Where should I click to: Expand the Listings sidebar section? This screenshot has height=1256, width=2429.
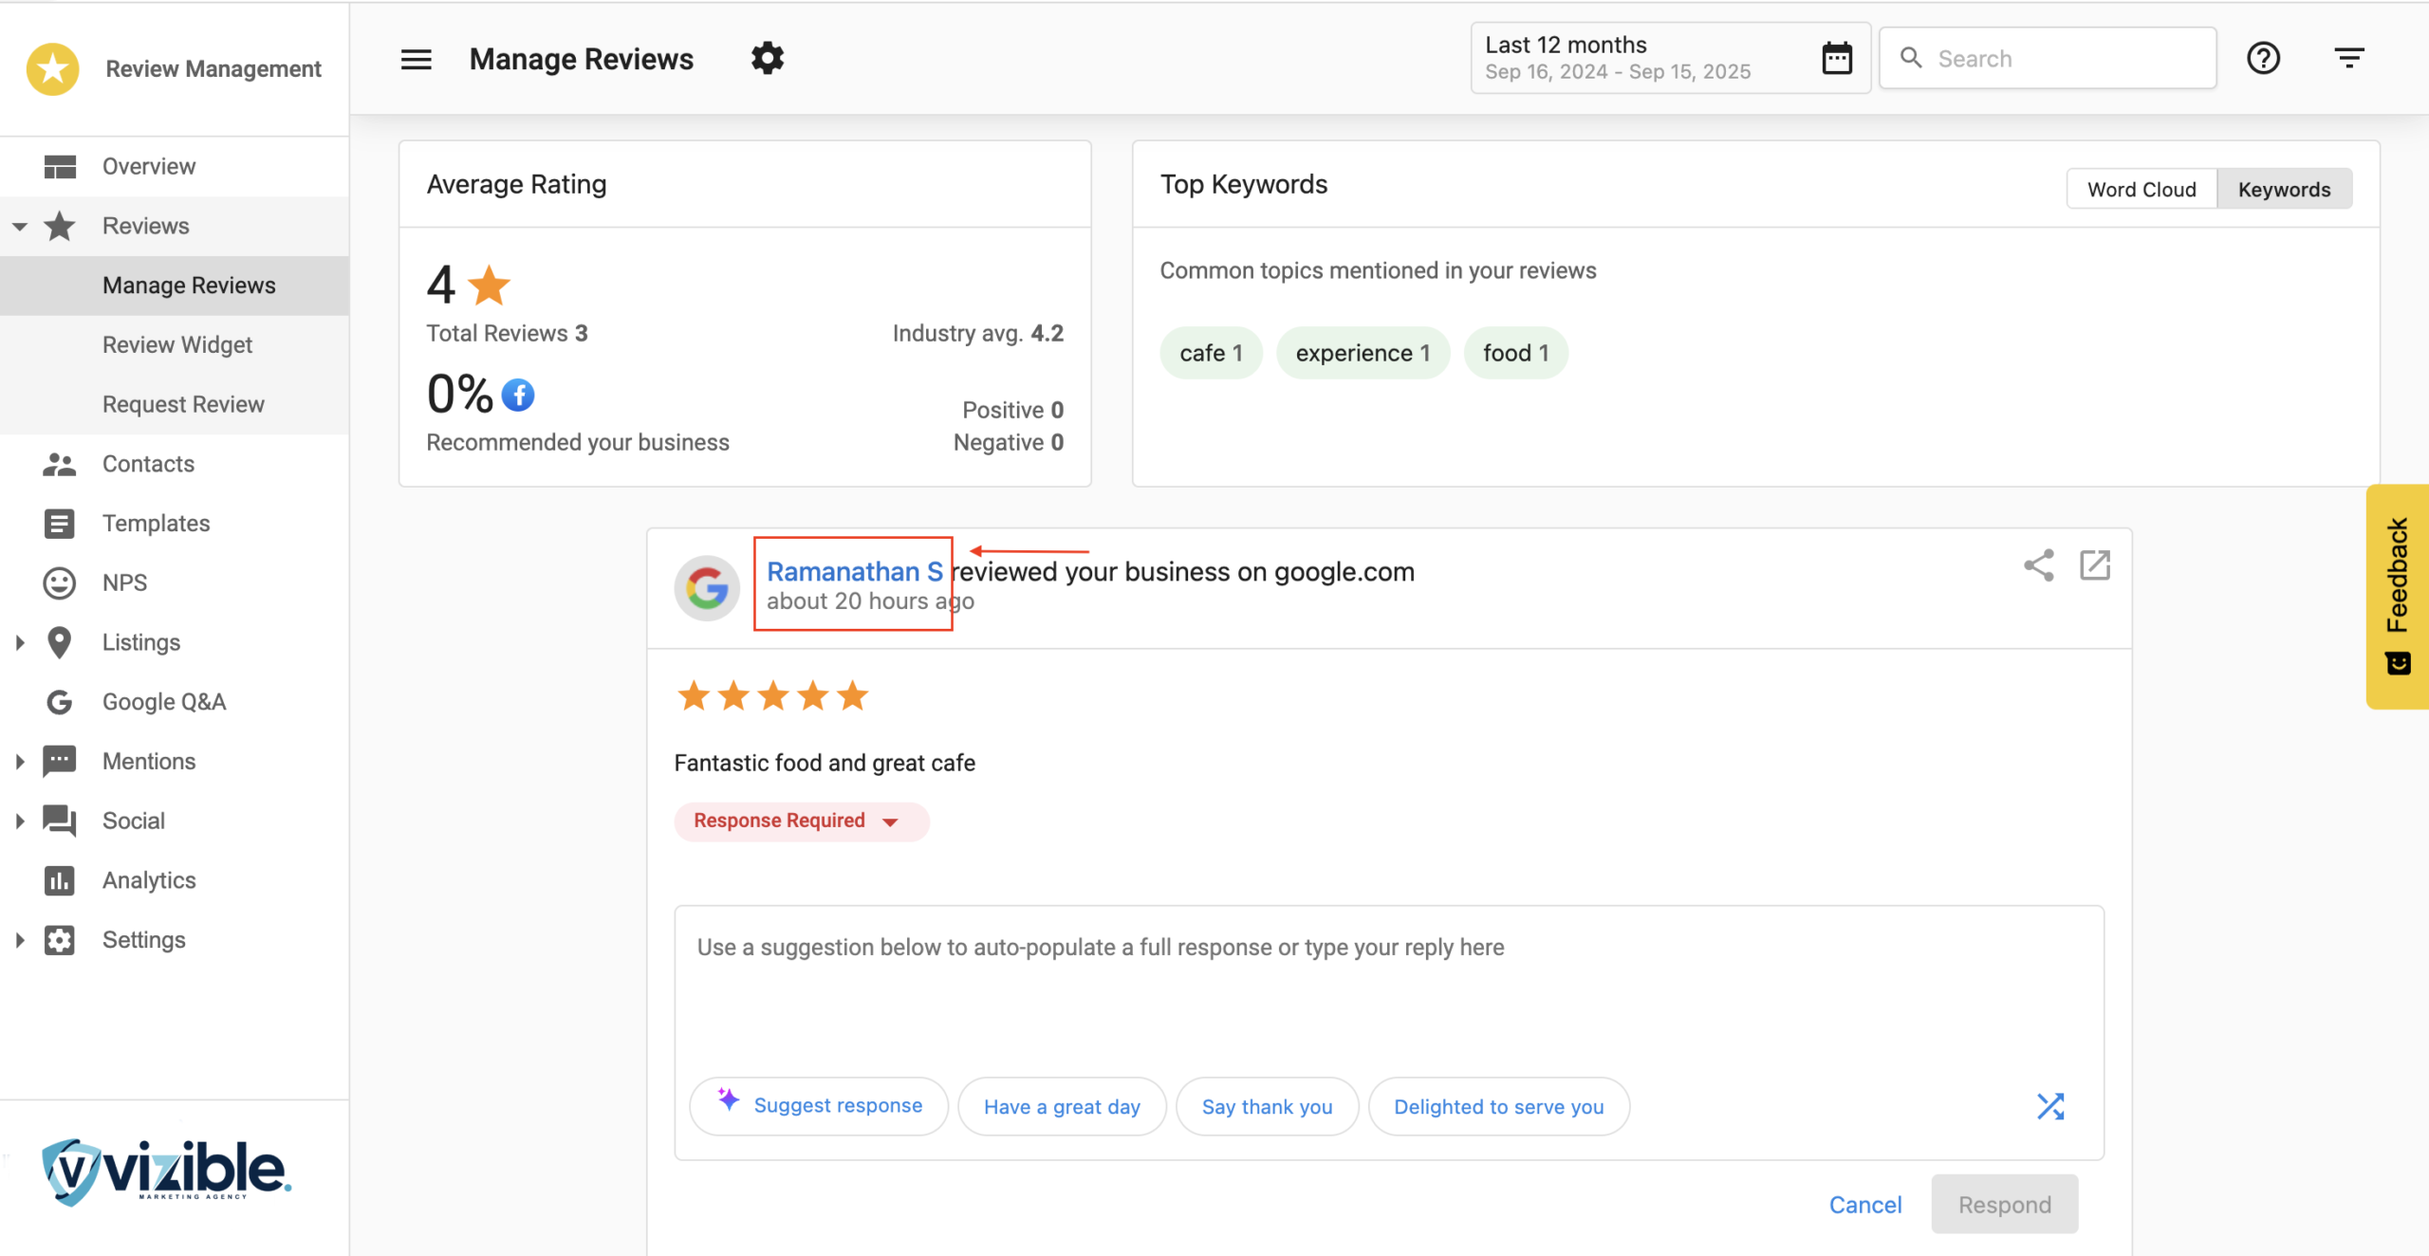20,642
